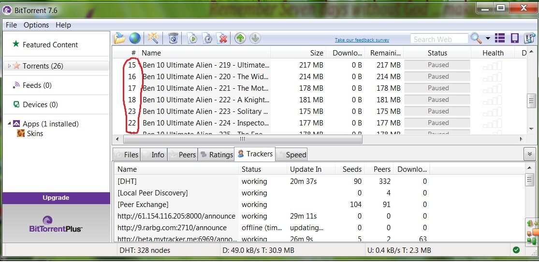Sort trackers by Update In column header
This screenshot has width=539, height=262.
pyautogui.click(x=311, y=169)
